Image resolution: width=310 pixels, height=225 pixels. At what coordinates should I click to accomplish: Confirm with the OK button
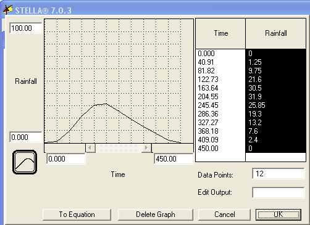point(279,215)
